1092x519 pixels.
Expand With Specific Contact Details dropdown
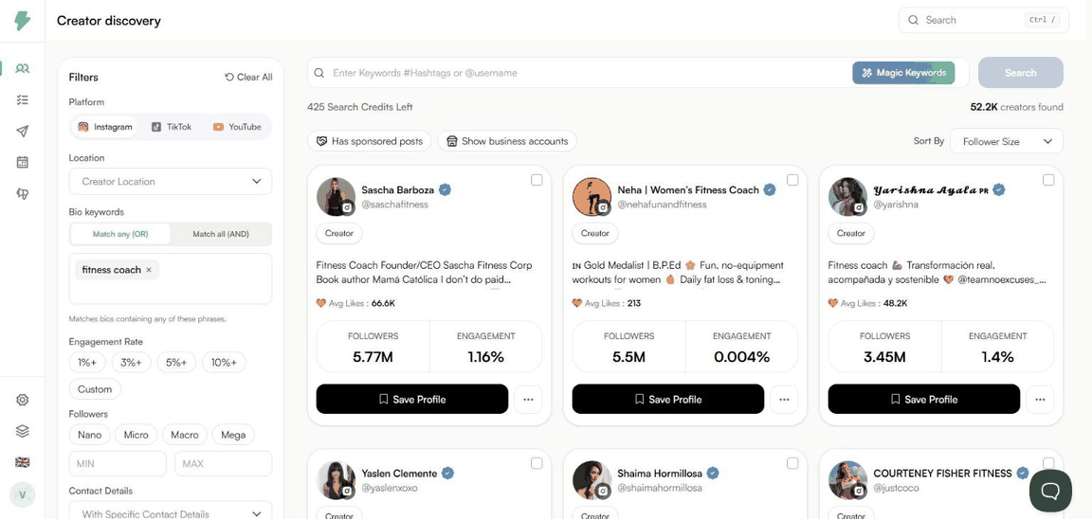coord(171,513)
